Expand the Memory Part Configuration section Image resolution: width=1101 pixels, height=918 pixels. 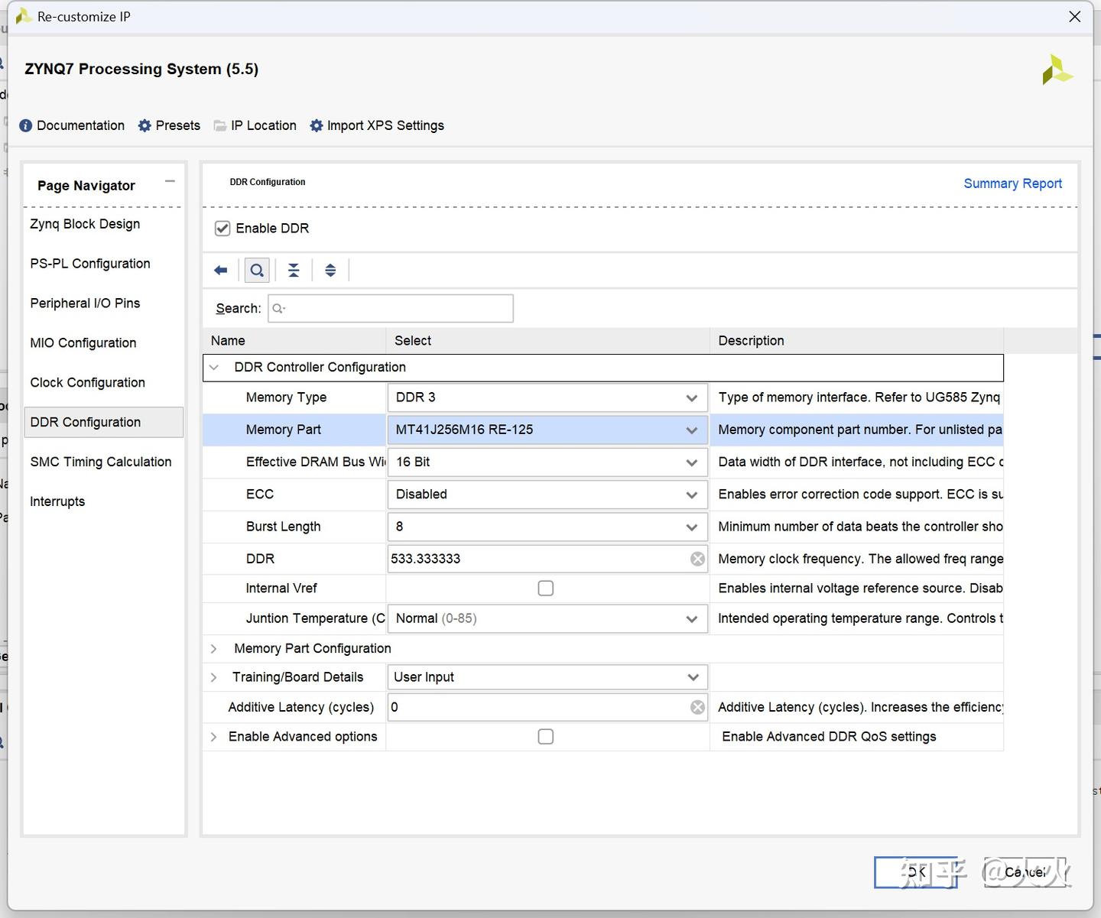(214, 648)
